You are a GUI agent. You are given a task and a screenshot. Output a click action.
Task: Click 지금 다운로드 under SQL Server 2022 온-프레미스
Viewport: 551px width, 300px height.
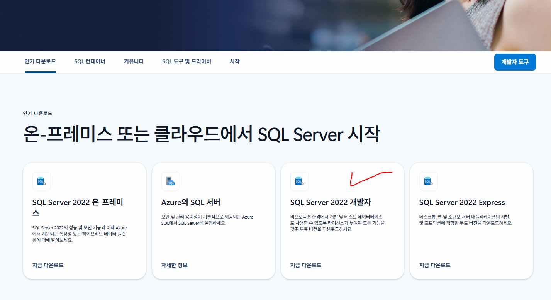coord(48,265)
